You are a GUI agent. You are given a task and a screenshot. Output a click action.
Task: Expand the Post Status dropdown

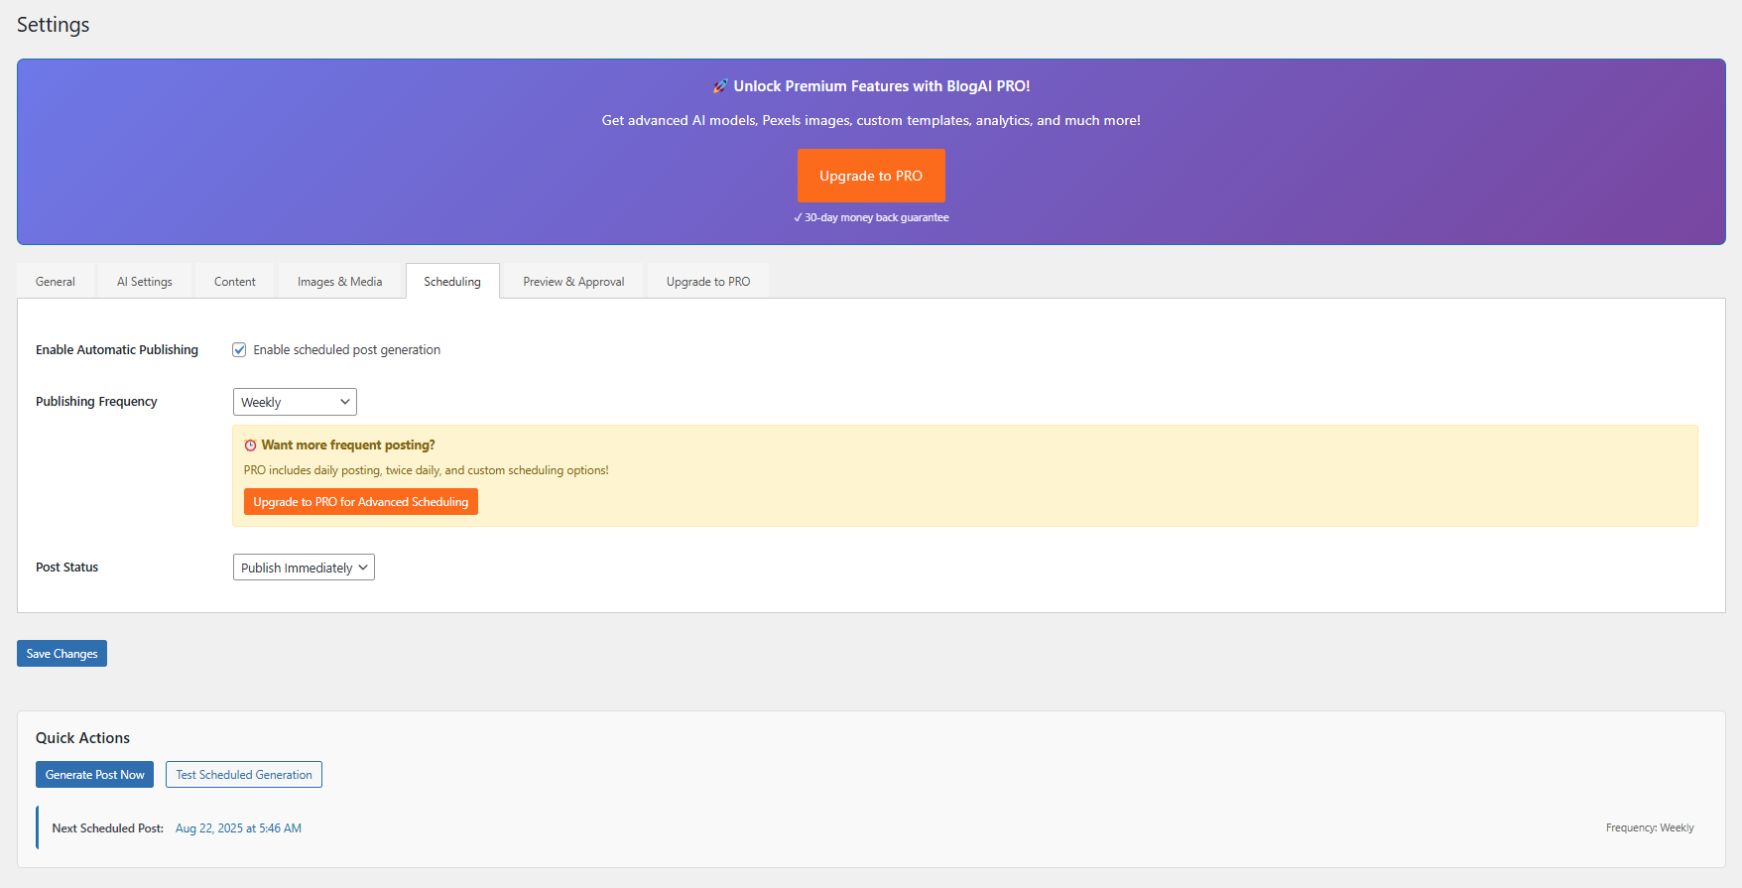[x=304, y=568]
